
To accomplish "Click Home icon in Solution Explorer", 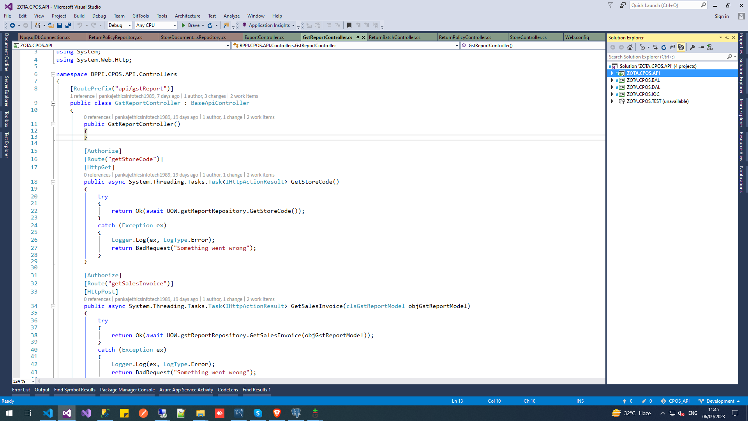I will coord(630,47).
